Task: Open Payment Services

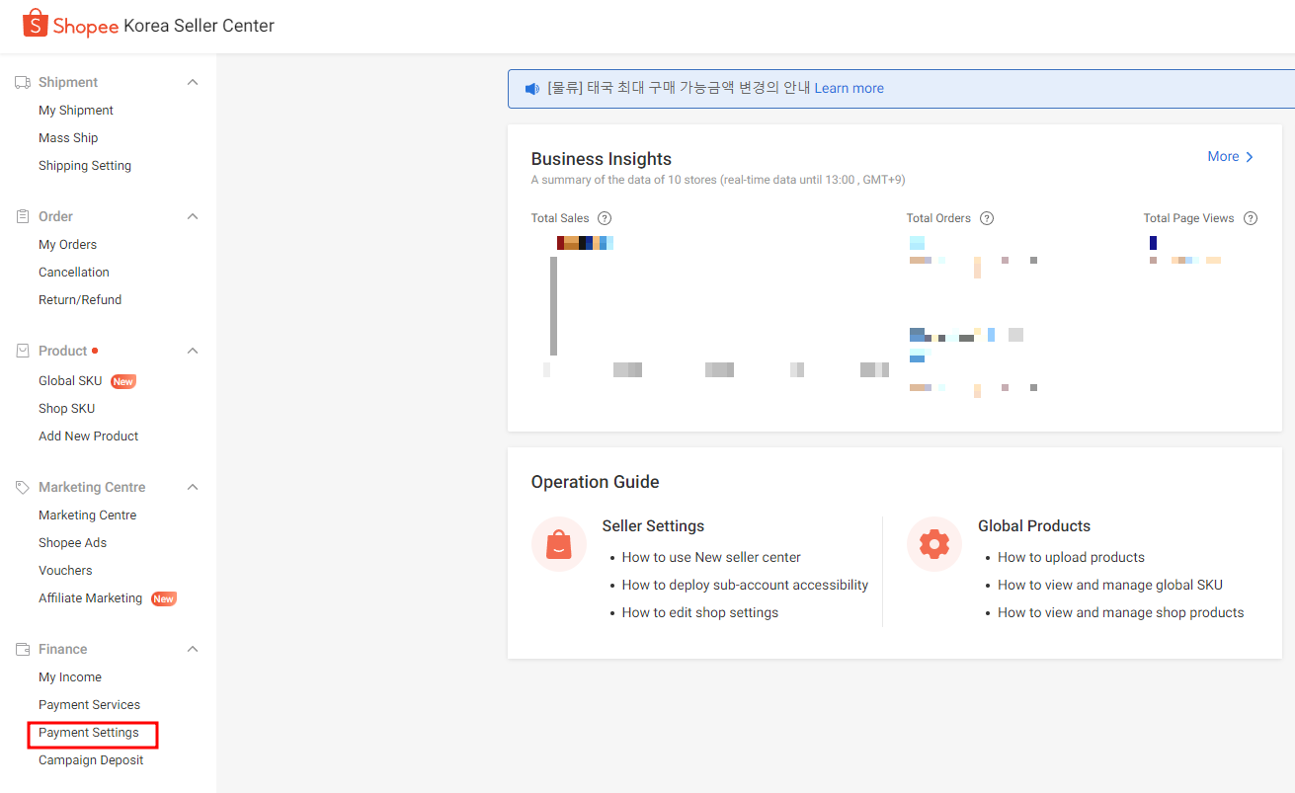Action: pos(90,705)
